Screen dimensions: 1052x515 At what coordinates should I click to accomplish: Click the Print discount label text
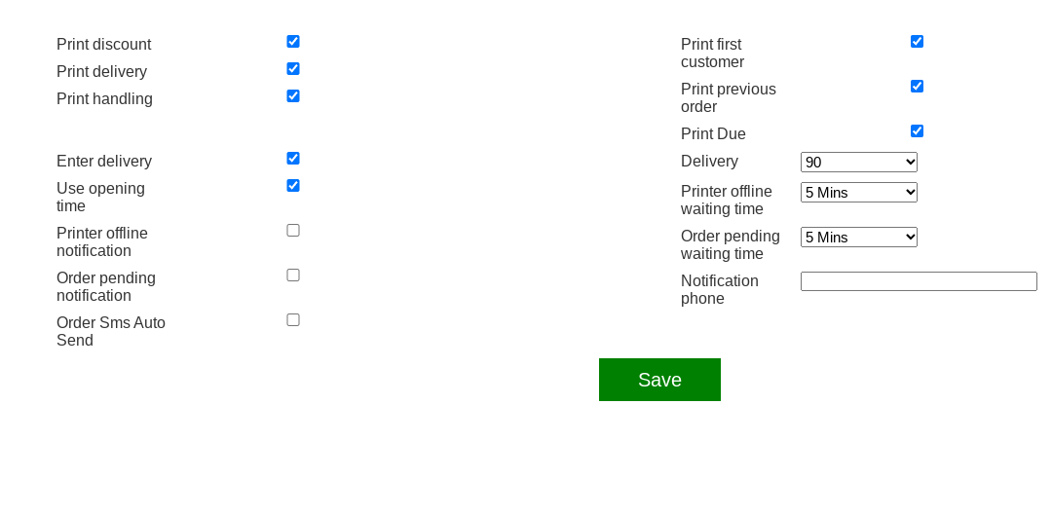(103, 45)
